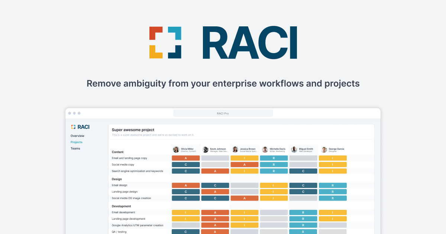446x234 pixels.
Task: Select the Email and landing page copy row label
Action: click(x=129, y=158)
